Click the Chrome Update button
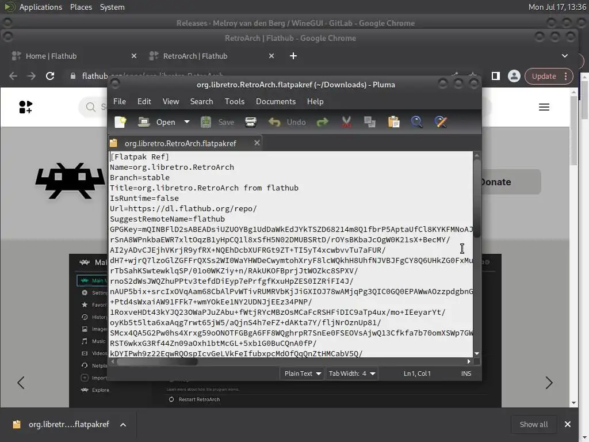The height and width of the screenshot is (442, 589). coord(548,77)
